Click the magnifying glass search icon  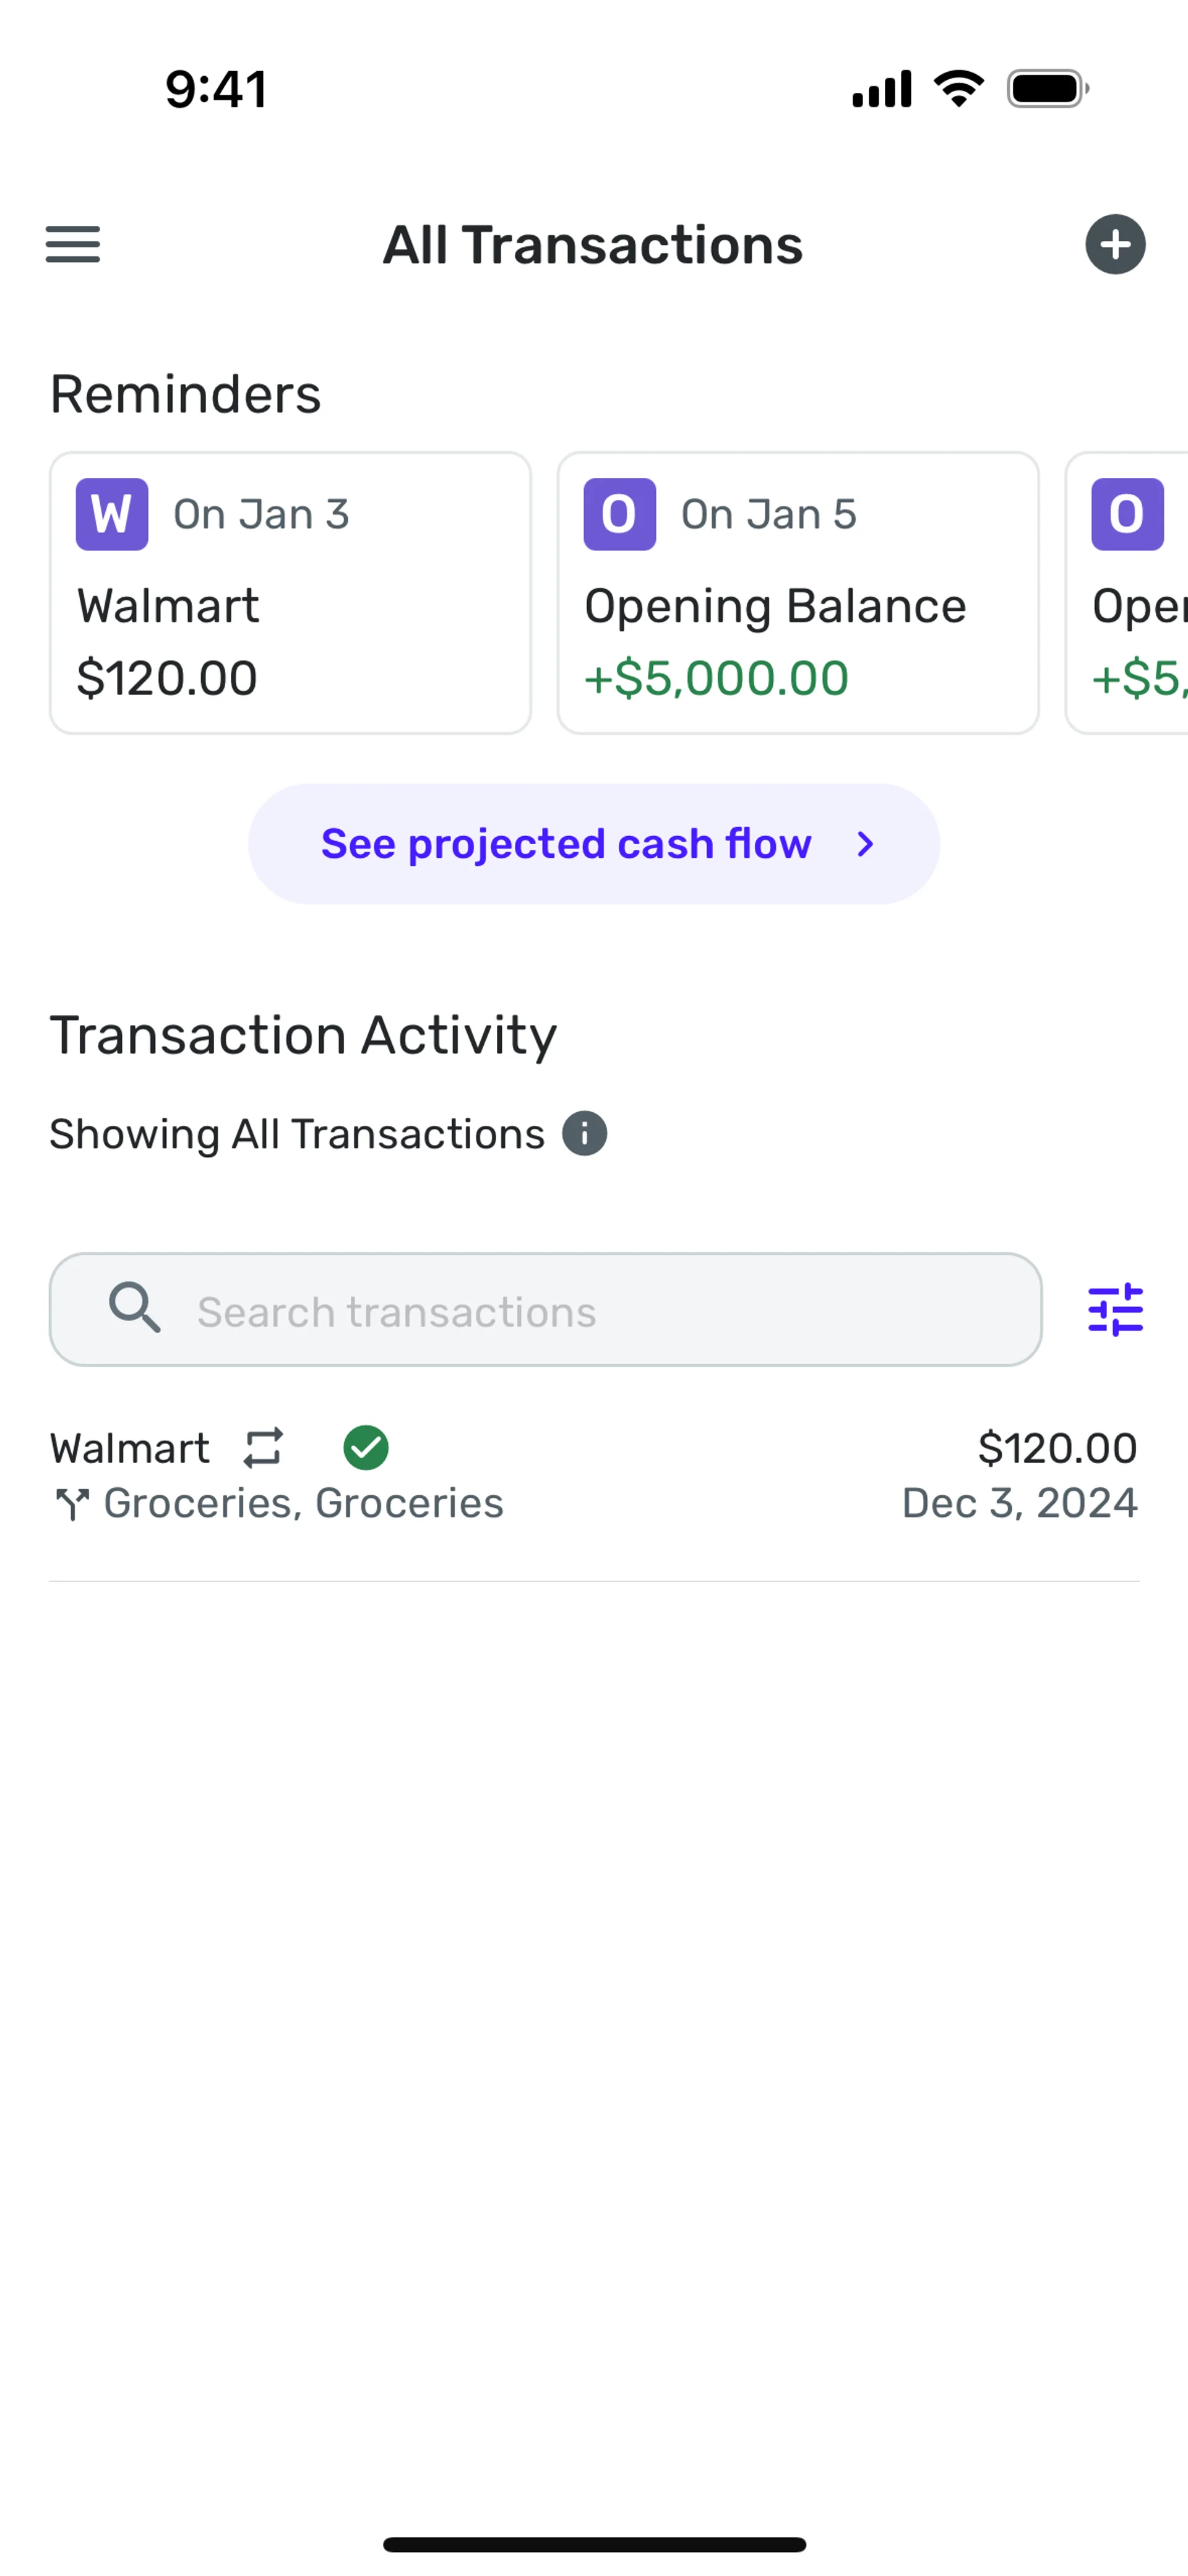(134, 1308)
